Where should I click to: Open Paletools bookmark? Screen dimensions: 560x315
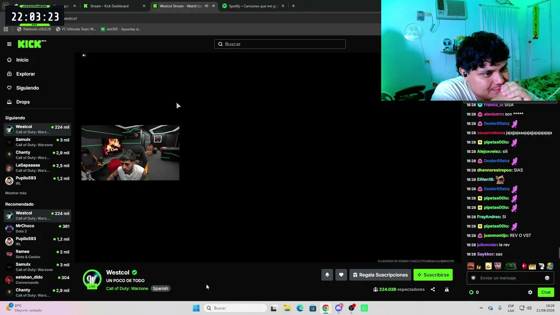[x=34, y=29]
